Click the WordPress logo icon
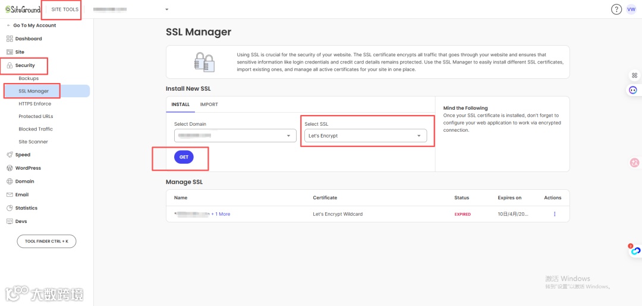 point(10,168)
